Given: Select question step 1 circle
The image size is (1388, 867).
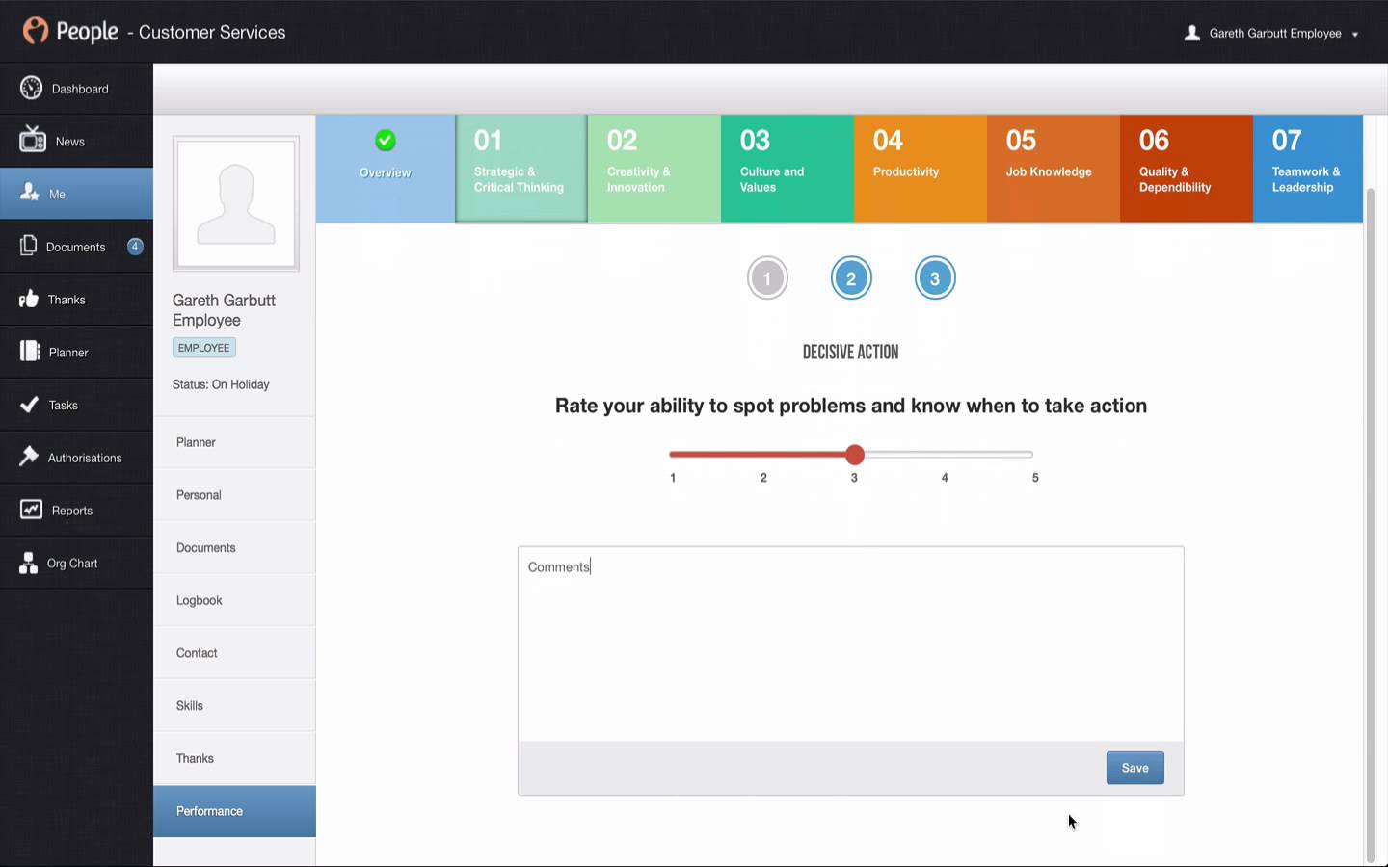Looking at the screenshot, I should (x=767, y=278).
